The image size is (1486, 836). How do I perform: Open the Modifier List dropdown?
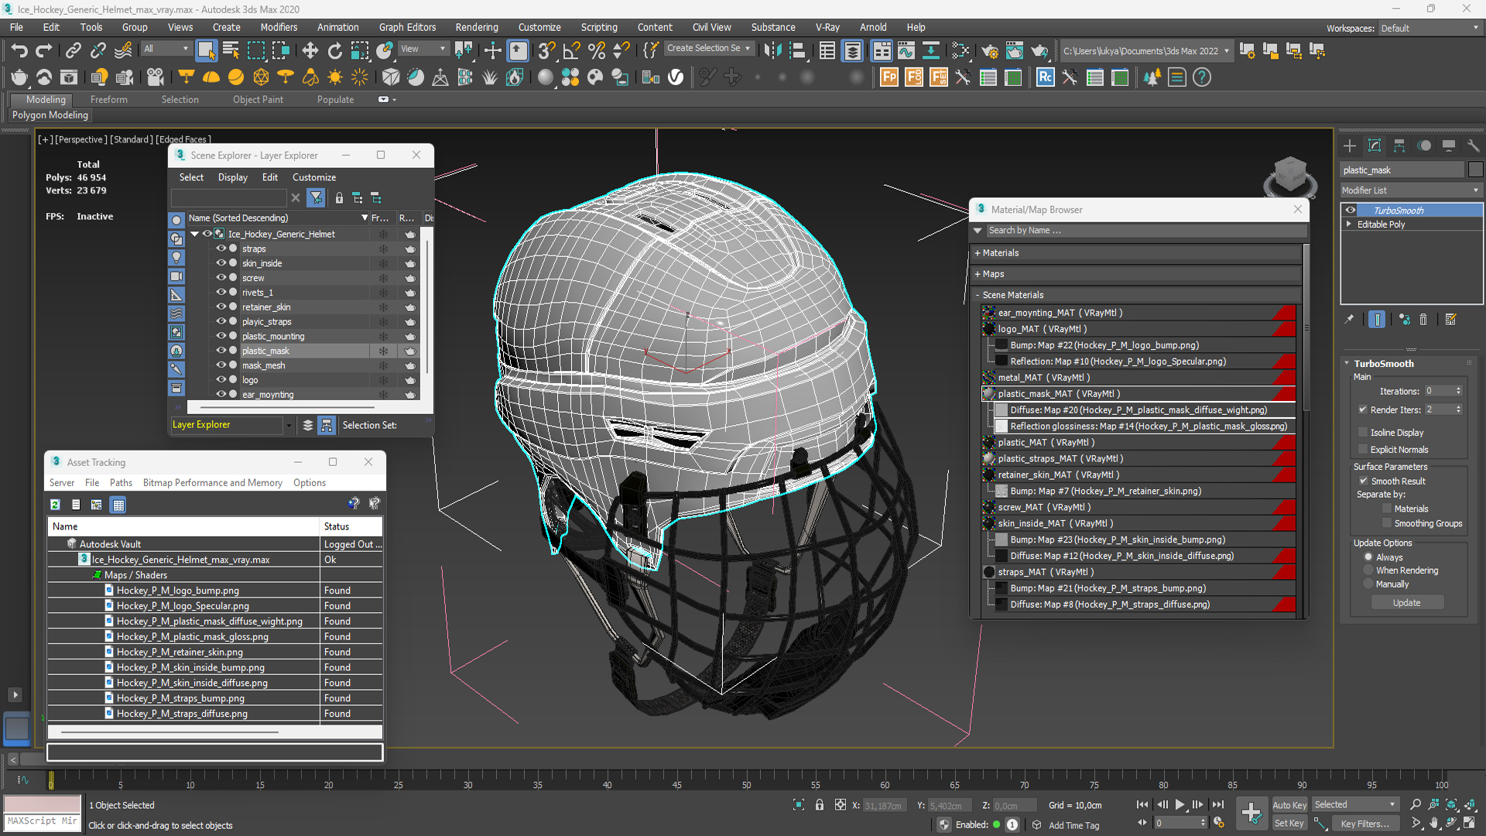tap(1411, 190)
